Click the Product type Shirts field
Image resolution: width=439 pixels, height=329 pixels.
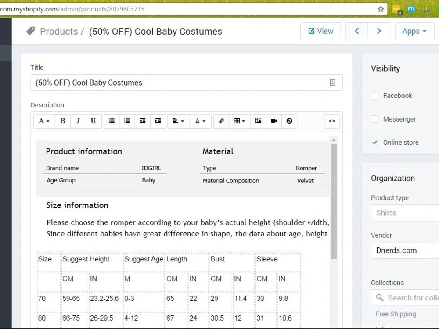click(405, 213)
